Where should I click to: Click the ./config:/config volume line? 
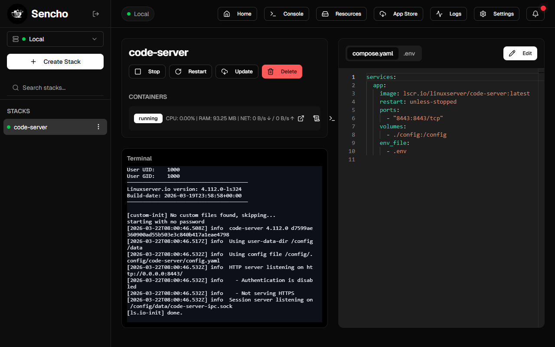tap(416, 134)
